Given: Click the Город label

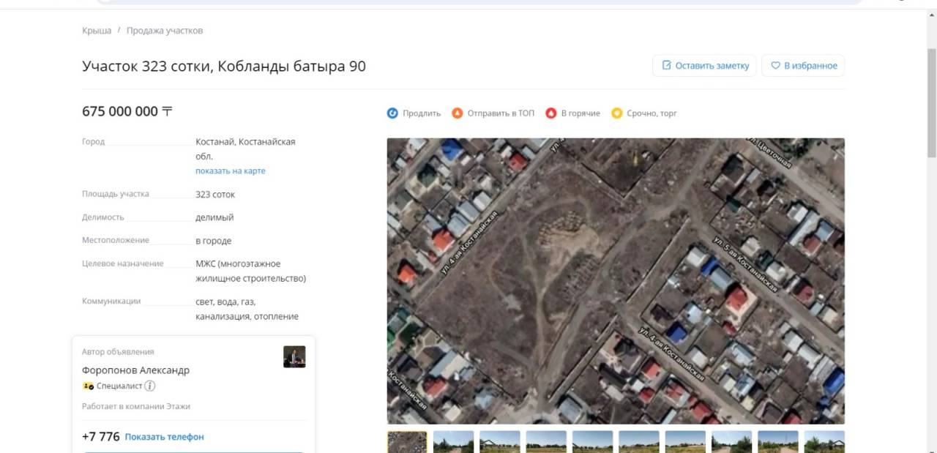Looking at the screenshot, I should (x=93, y=142).
